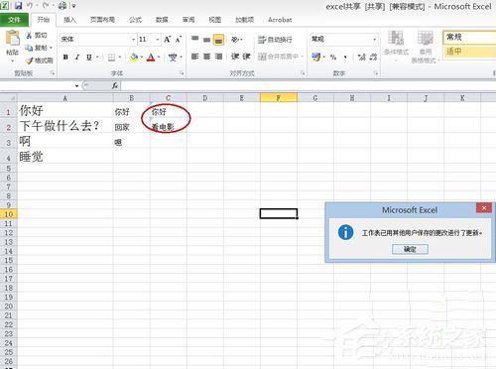Image resolution: width=496 pixels, height=369 pixels.
Task: Open customize quick access toolbar dropdown
Action: point(73,6)
